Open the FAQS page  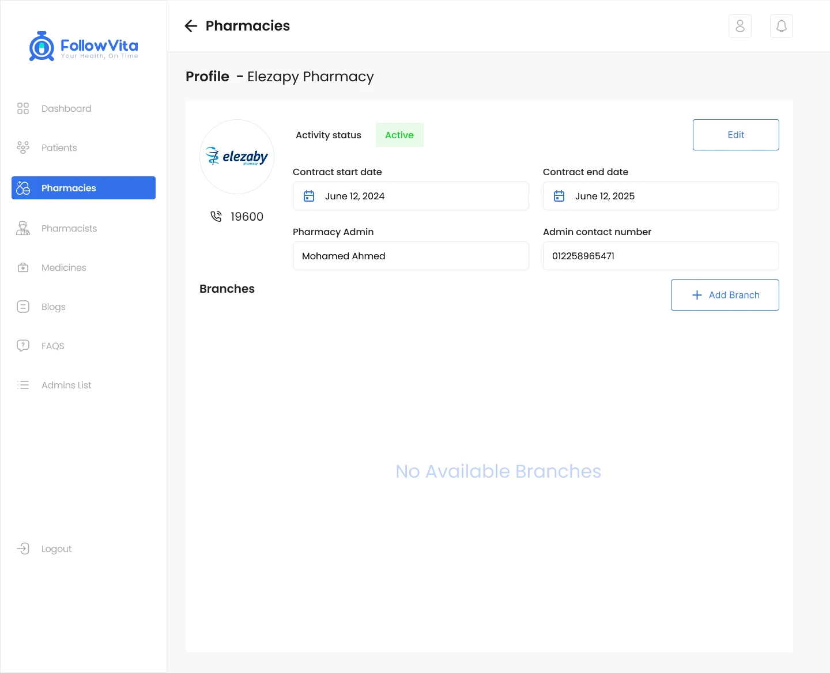tap(53, 346)
